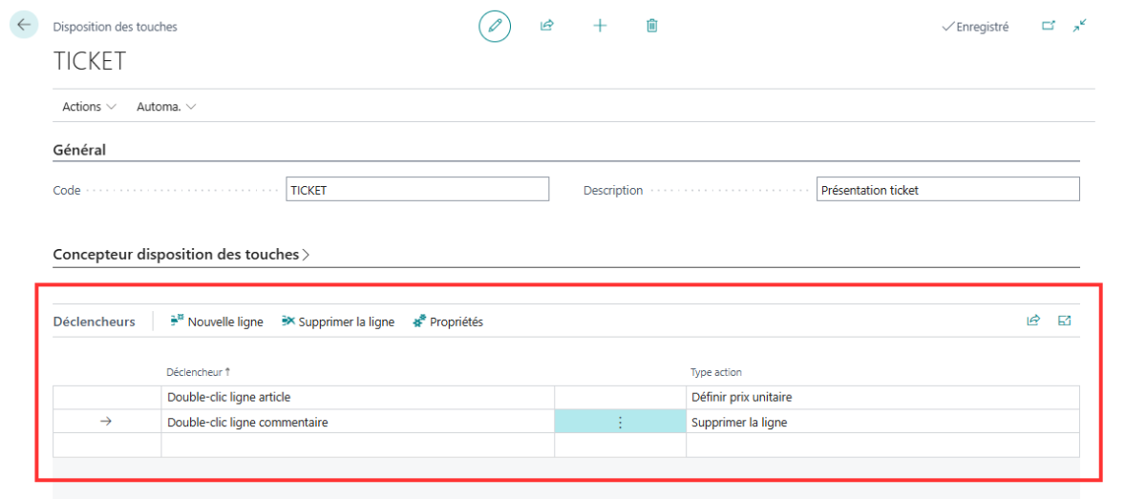Click the Déclencheurs subpage heading
The width and height of the screenshot is (1146, 499).
point(94,322)
